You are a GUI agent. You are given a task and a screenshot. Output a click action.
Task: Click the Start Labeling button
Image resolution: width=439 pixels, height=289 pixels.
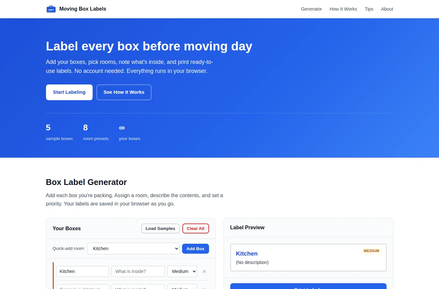(x=69, y=92)
